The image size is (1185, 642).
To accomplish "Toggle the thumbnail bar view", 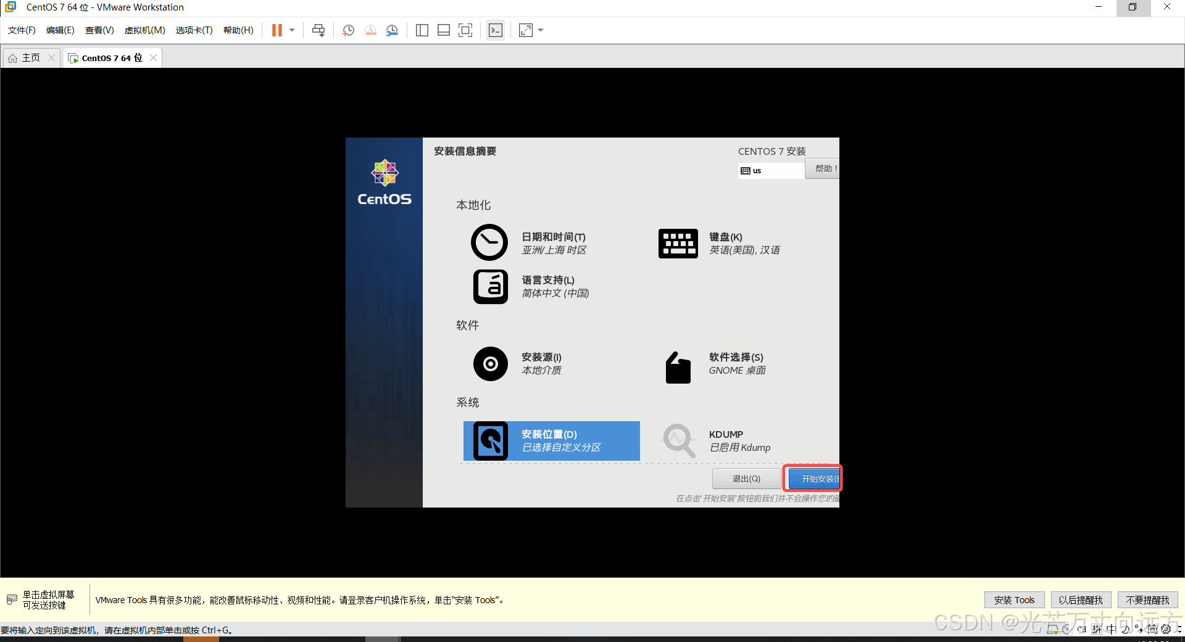I will coord(444,30).
